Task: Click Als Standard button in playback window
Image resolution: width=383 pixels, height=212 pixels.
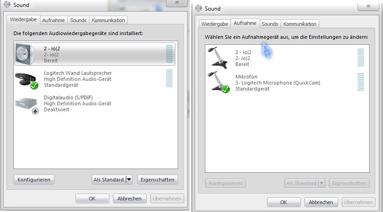Action: pos(109,180)
